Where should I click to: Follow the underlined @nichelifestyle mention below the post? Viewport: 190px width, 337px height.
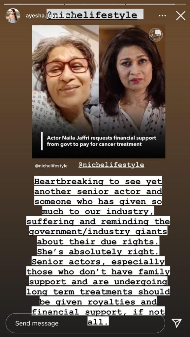(111, 165)
